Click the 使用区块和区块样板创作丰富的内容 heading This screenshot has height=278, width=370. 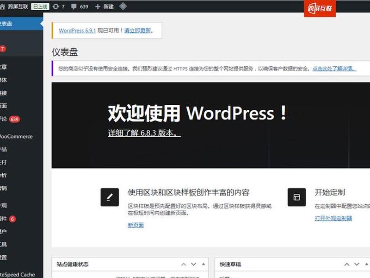point(189,192)
